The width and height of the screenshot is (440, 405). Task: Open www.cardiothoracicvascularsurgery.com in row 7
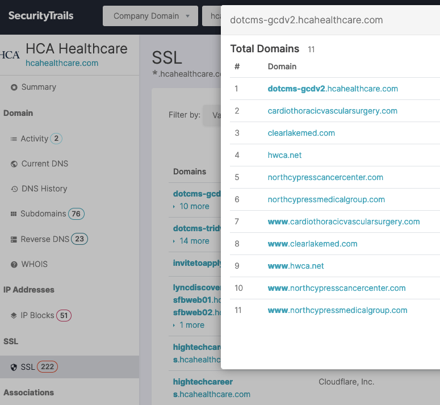[x=343, y=222]
